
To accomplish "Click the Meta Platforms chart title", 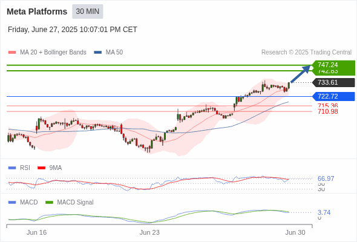I will point(37,11).
